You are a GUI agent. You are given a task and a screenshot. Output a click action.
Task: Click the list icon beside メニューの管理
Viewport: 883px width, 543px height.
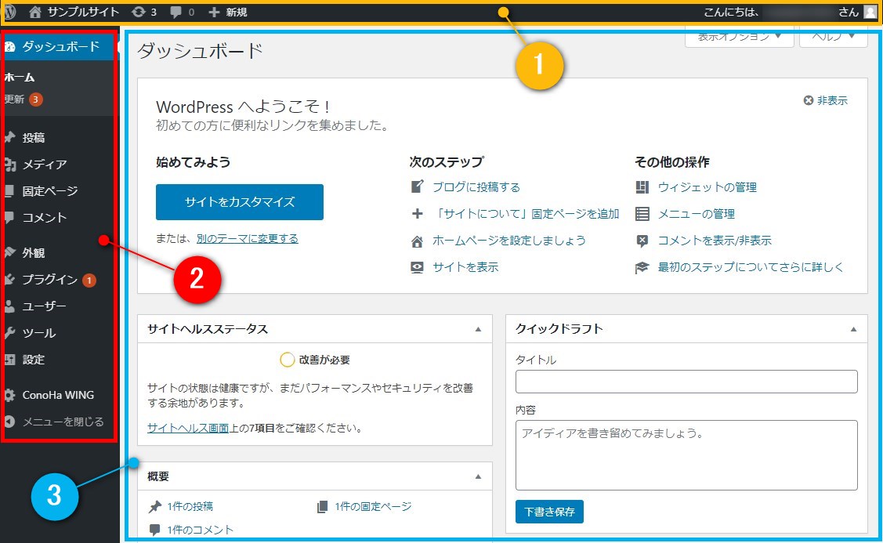(642, 213)
